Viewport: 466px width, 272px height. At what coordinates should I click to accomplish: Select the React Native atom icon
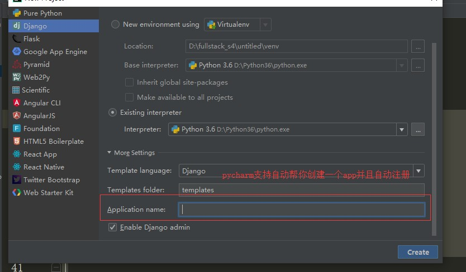(17, 167)
